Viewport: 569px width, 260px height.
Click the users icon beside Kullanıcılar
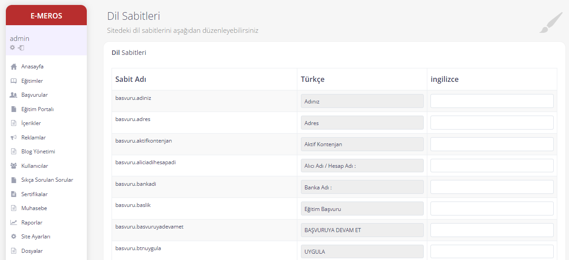tap(13, 166)
